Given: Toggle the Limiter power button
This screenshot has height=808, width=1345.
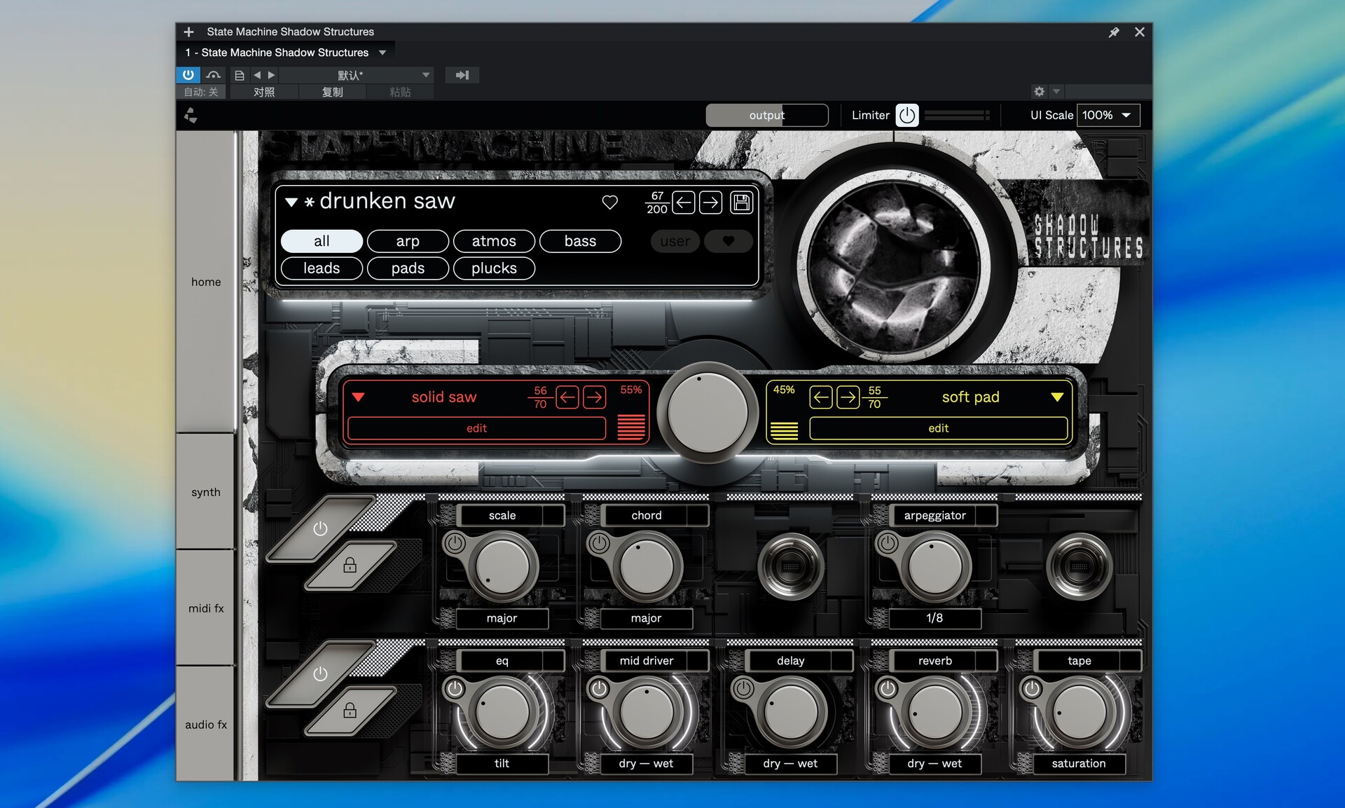Looking at the screenshot, I should (x=907, y=116).
